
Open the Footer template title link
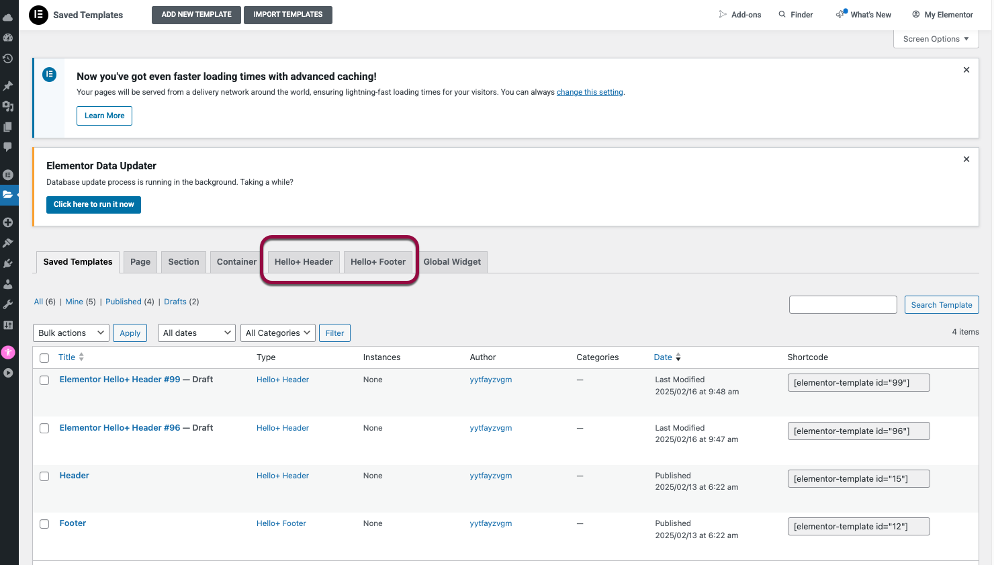73,523
